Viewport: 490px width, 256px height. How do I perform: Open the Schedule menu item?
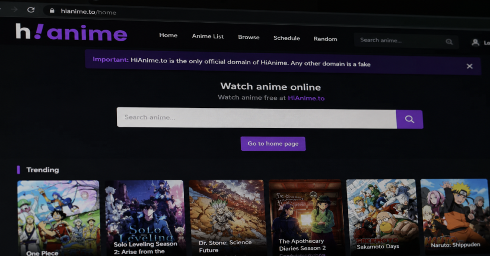pos(287,38)
